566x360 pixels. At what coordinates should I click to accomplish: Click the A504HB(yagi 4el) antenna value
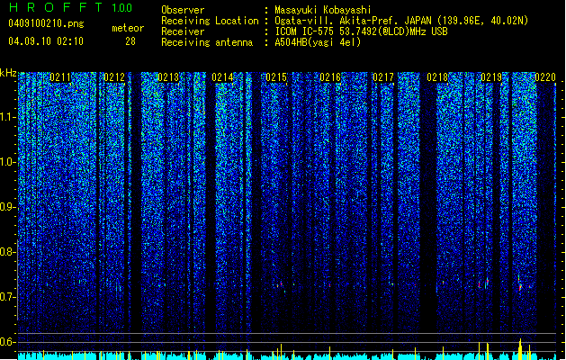pyautogui.click(x=318, y=42)
